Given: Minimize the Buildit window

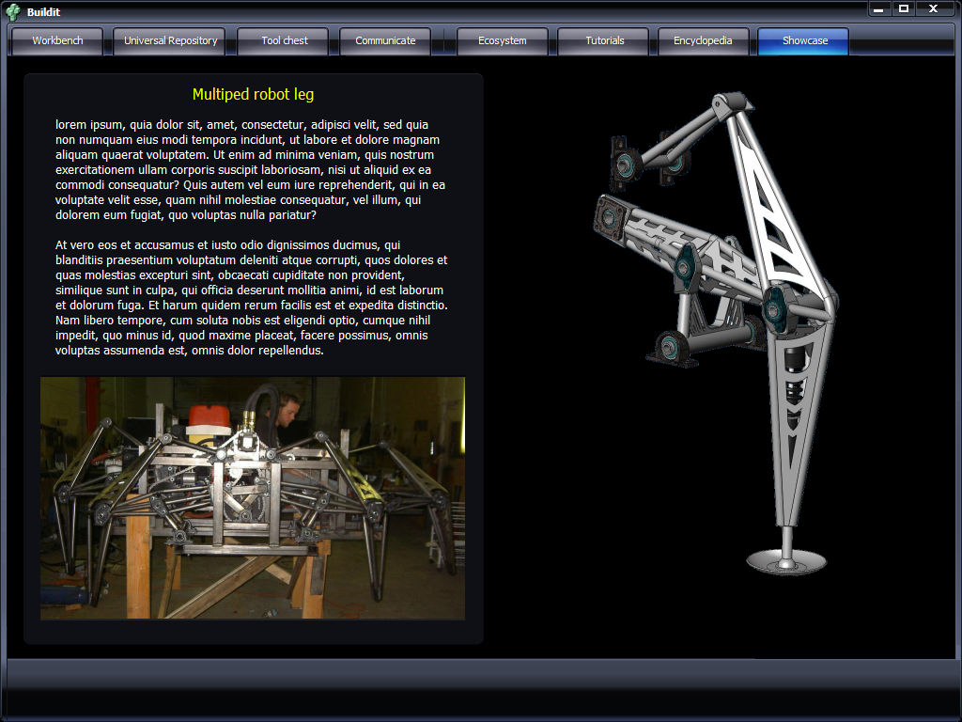Looking at the screenshot, I should click(x=878, y=9).
